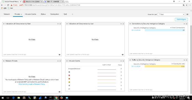The height and width of the screenshot is (100, 192).
Task: Open the Status dashboard tab
Action: pos(43,14)
